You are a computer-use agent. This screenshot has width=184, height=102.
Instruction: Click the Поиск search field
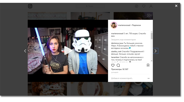tap(90, 6)
